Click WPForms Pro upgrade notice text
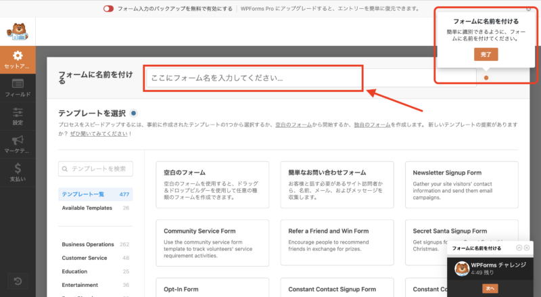The height and width of the screenshot is (297, 541). pyautogui.click(x=330, y=9)
